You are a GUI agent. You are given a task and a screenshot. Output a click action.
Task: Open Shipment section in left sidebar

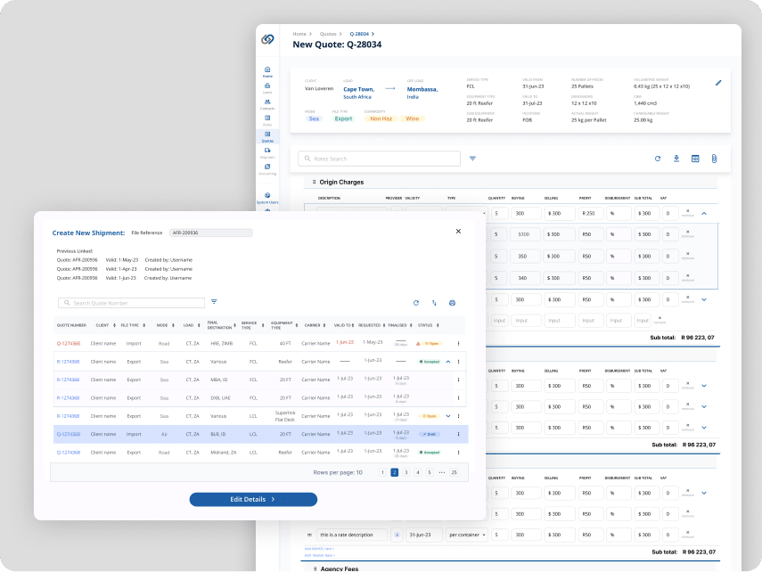(267, 152)
